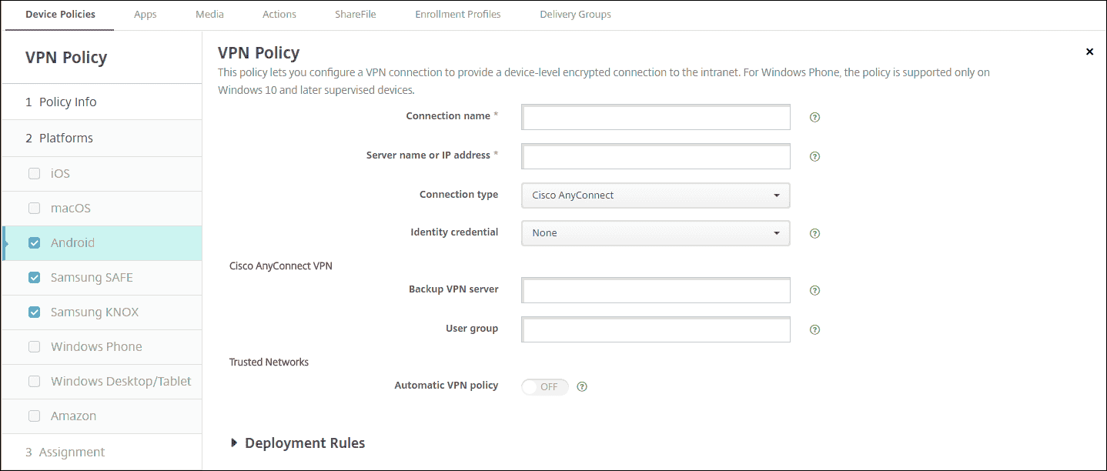Turn on Automatic VPN policy toggle
The width and height of the screenshot is (1107, 471).
[545, 387]
